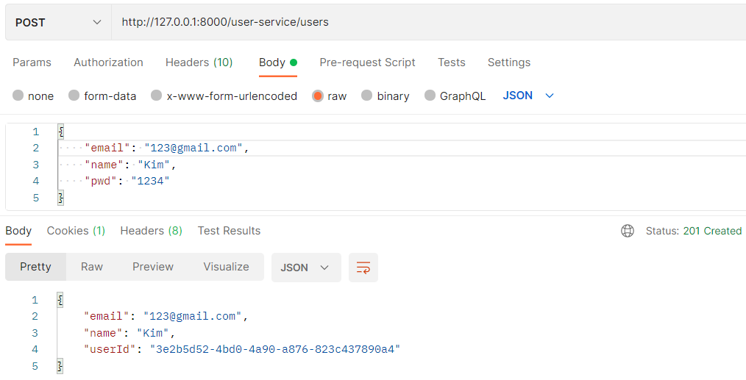The image size is (746, 380).
Task: Collapse response JSON at line 1 brace
Action: 60,300
